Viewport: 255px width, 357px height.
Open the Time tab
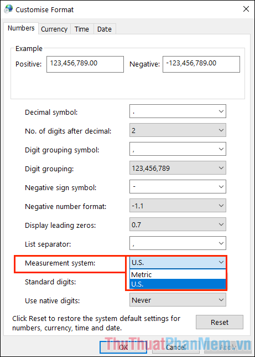(x=82, y=29)
